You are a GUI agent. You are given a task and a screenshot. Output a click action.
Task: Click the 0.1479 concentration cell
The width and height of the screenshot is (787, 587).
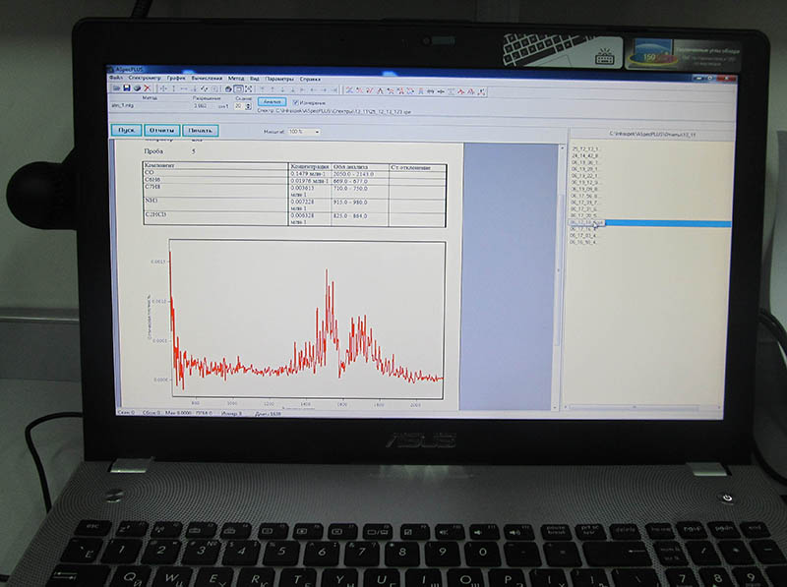[310, 174]
